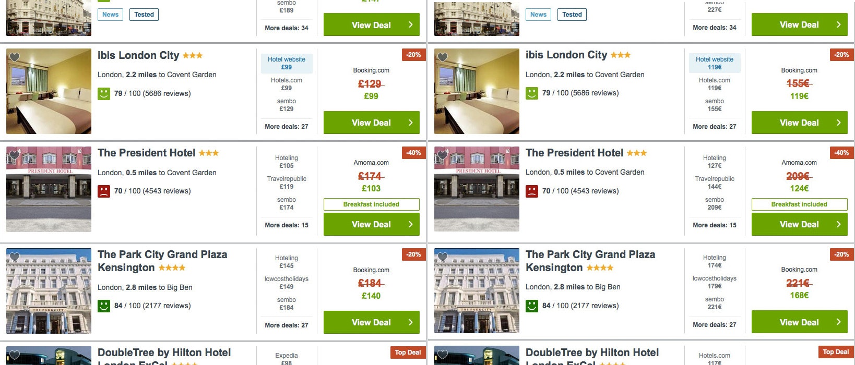Select Hotel website £99 offer for ibis

coord(287,63)
